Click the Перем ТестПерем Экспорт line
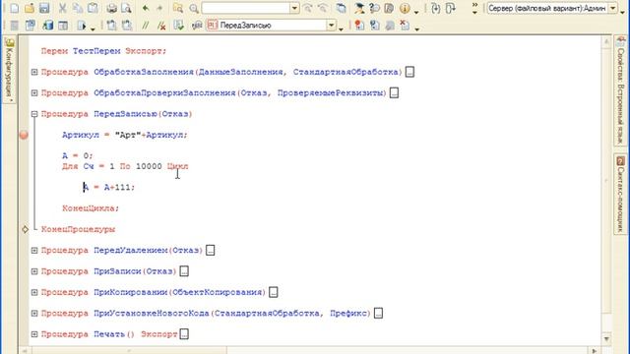630x354 pixels. click(103, 51)
